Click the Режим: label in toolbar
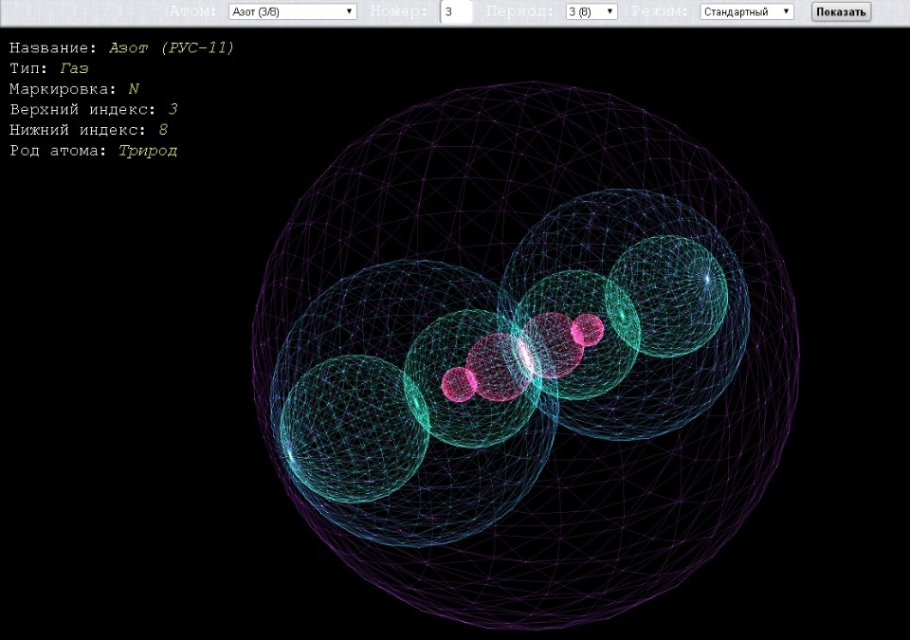Screen dimensions: 910x640 (x=660, y=11)
